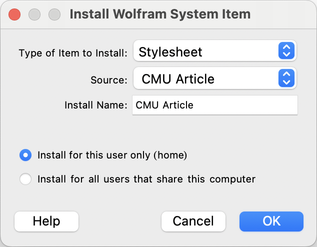317x247 pixels.
Task: Confirm installation with the OK button
Action: click(271, 221)
